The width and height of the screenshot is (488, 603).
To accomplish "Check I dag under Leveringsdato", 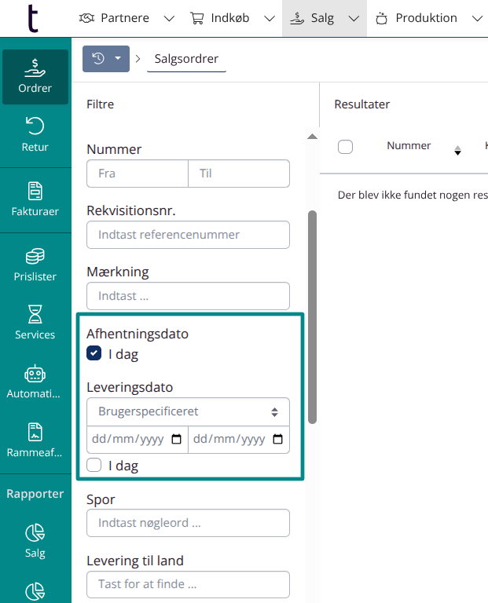I will (94, 466).
